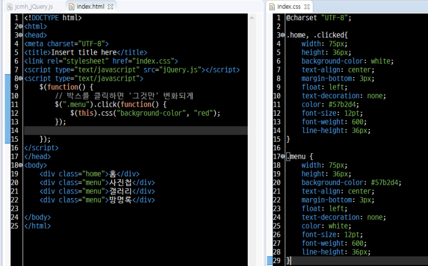Click the @charset "UTF-8" line in index.css
Viewport: 428px width, 266px height.
[319, 18]
